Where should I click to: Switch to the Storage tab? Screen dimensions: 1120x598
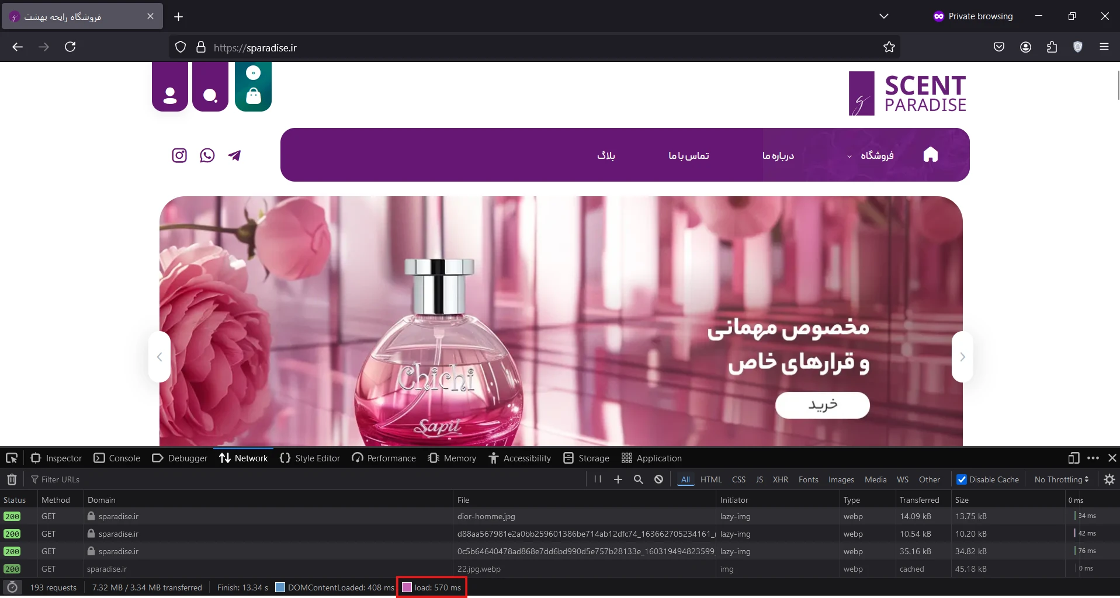coord(586,458)
